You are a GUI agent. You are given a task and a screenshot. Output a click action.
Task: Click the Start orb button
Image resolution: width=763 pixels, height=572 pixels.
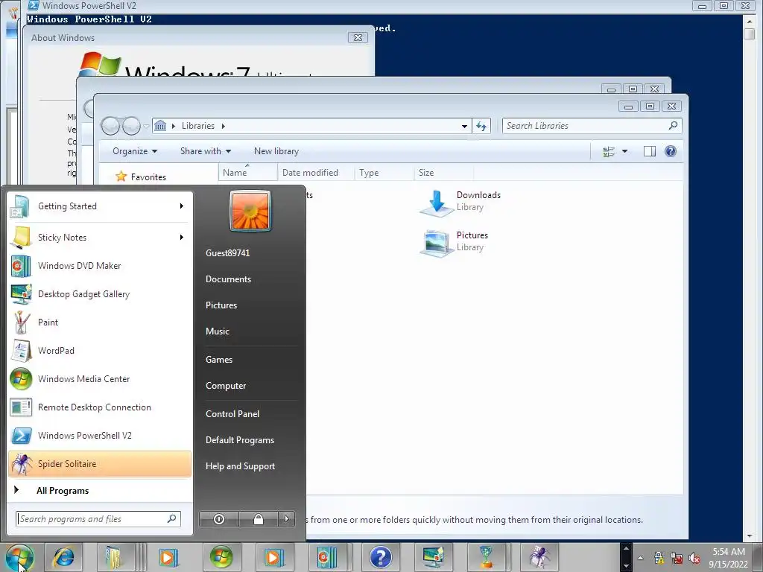pos(19,557)
